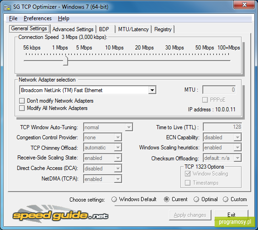
Task: Open Checksum Offloading dropdown
Action: 222,158
